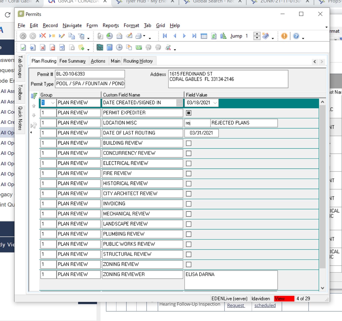Screen dimensions: 342x321
Task: Click the Request link below the window
Action: tap(236, 305)
